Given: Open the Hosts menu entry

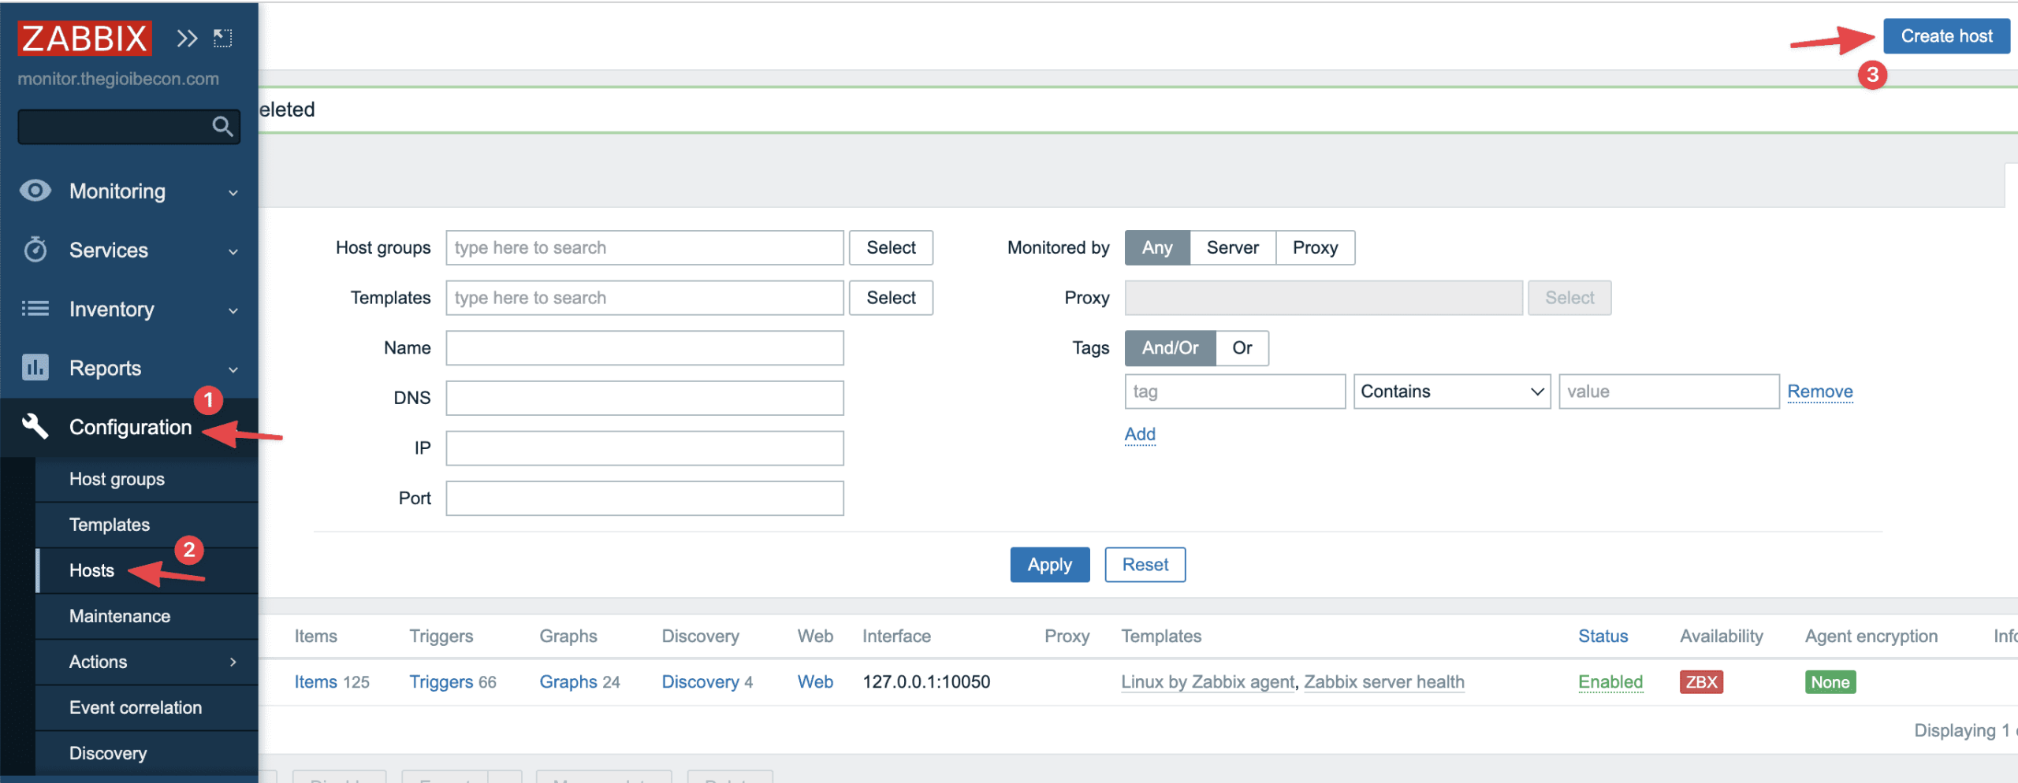Looking at the screenshot, I should click(91, 570).
